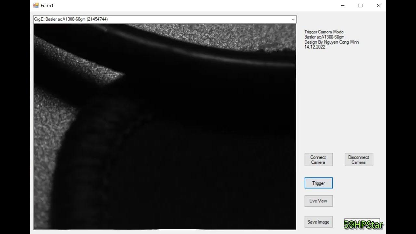416x234 pixels.
Task: Open the GigE Basler camera dropdown
Action: pos(165,19)
